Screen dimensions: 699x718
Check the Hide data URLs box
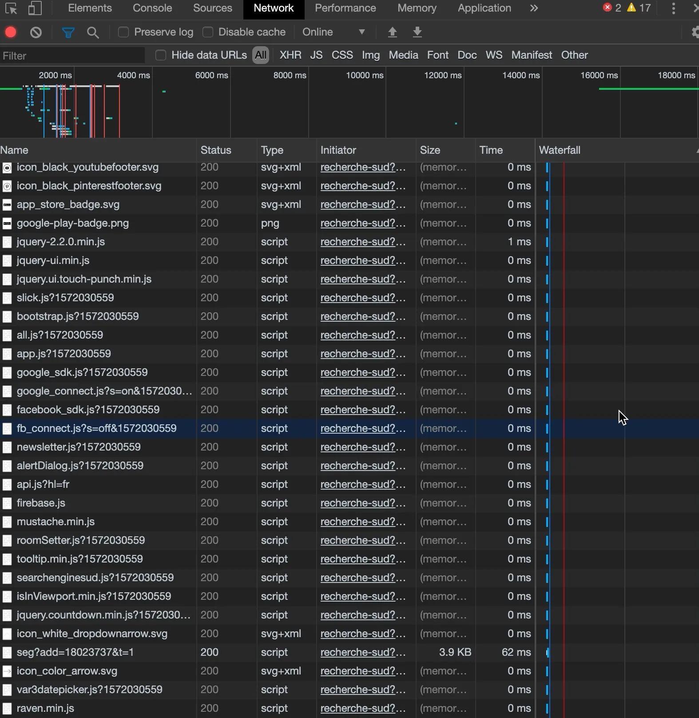click(161, 55)
